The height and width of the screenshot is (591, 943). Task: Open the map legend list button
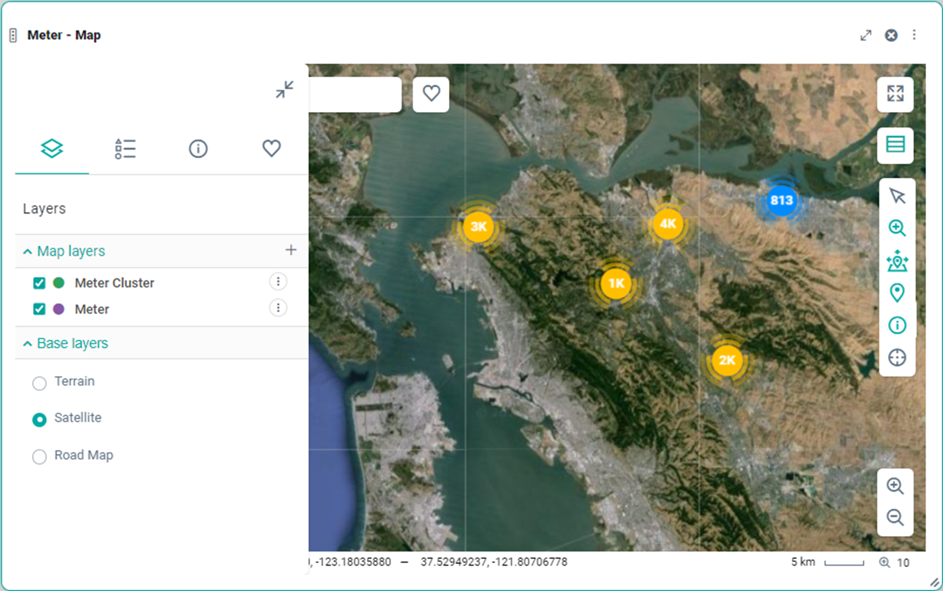pyautogui.click(x=895, y=144)
